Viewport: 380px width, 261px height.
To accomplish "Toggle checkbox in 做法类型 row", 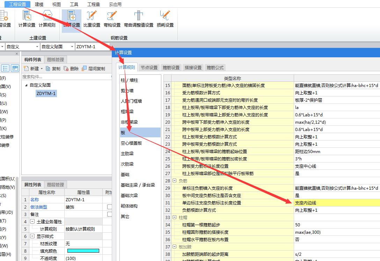I will [x=110, y=207].
